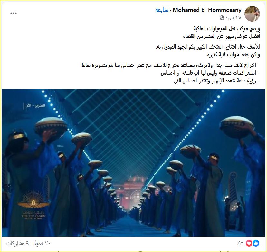Show who reacted via the ٤٥ count
Screen dimensions: 267x252
pos(240,243)
